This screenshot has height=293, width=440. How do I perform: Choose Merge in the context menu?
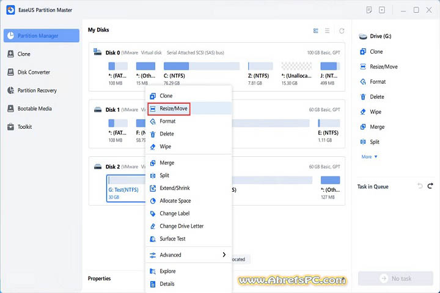point(189,162)
